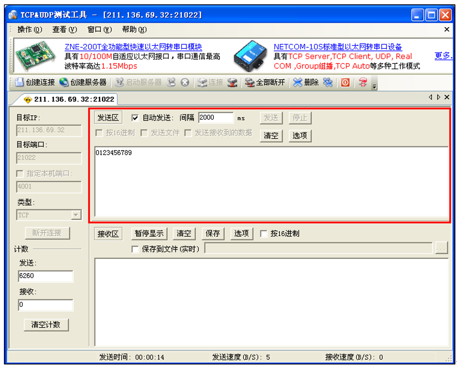Click the tab scroll left arrow
Image resolution: width=457 pixels, height=368 pixels.
tap(430, 97)
